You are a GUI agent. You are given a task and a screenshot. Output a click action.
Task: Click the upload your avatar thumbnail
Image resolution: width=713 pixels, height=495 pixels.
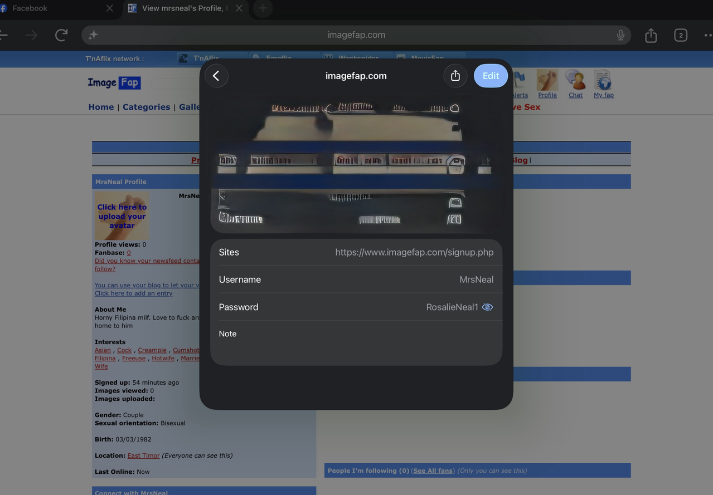[122, 216]
